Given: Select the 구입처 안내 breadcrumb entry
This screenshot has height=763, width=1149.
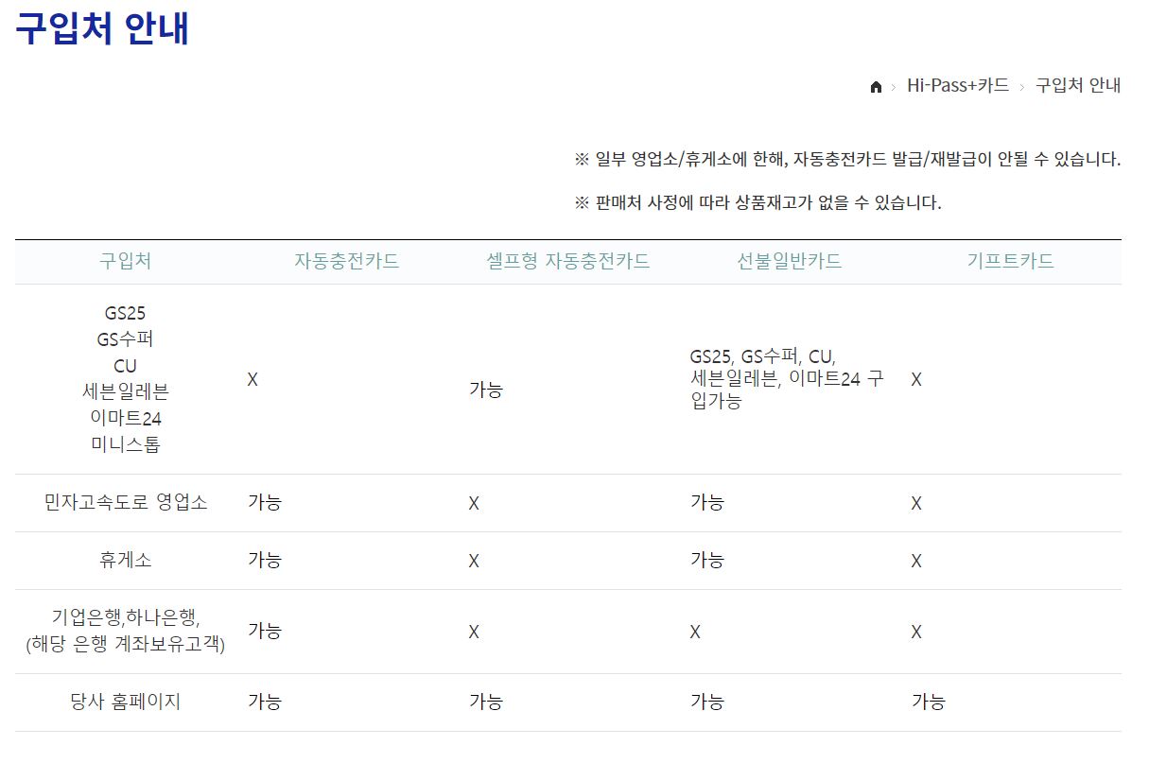Looking at the screenshot, I should coord(1075,85).
